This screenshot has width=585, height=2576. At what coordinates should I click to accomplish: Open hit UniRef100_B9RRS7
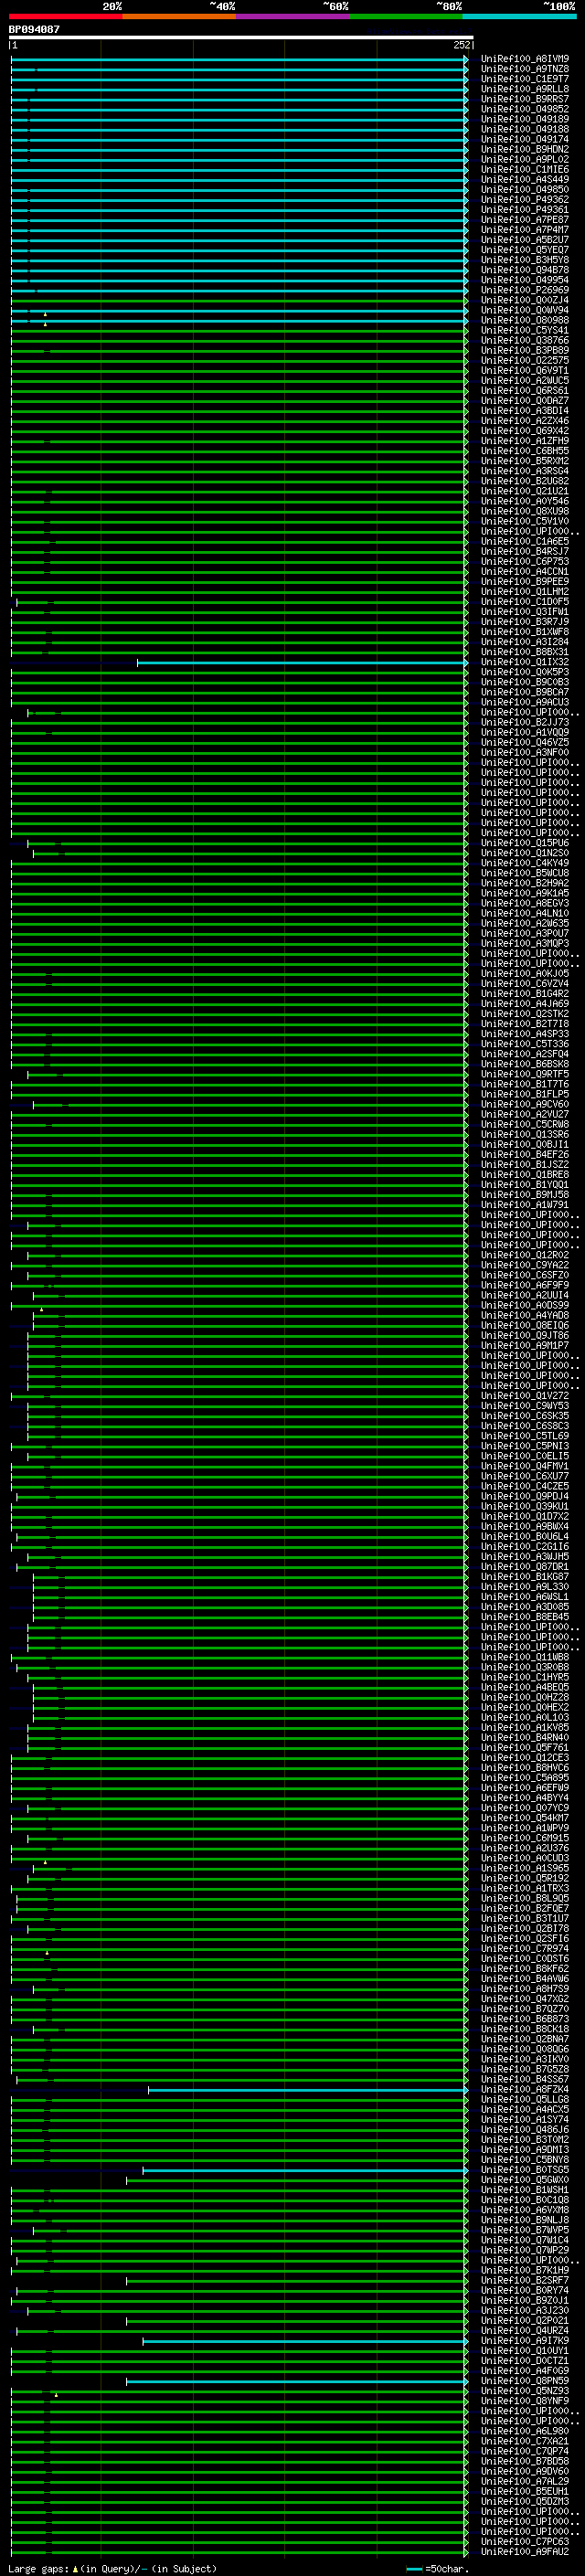tap(524, 99)
